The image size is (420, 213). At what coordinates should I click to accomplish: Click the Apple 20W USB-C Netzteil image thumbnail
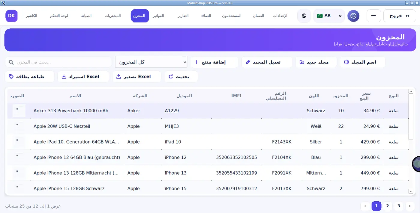tap(19, 126)
